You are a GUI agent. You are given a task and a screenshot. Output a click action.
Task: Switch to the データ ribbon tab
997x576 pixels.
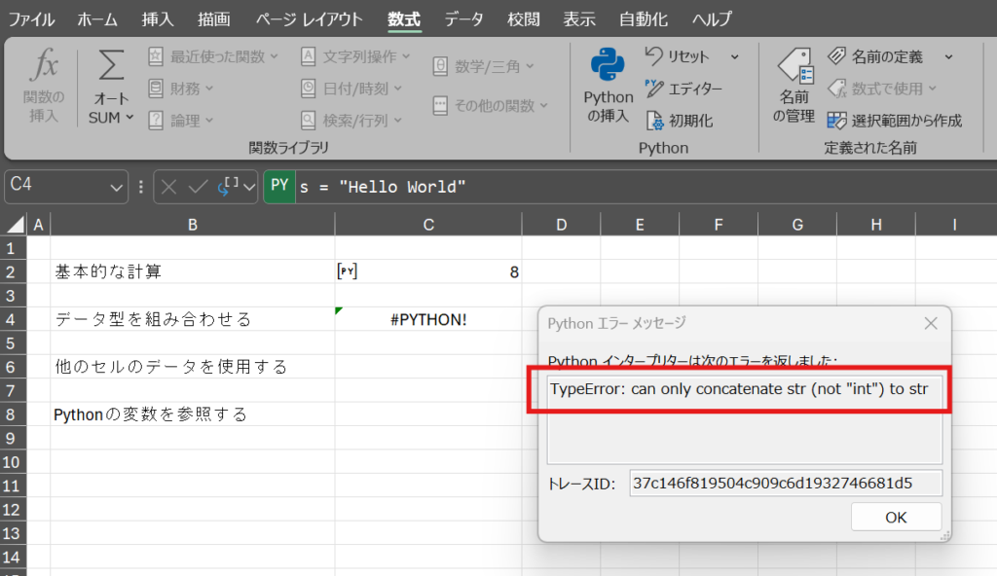[464, 19]
